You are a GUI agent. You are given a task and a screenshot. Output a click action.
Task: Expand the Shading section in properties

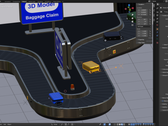pyautogui.click(x=164, y=104)
